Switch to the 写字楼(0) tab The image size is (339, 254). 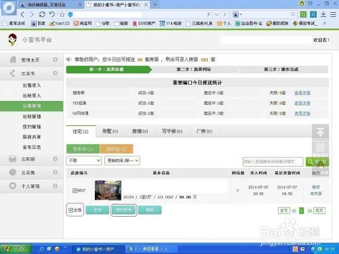coord(172,131)
